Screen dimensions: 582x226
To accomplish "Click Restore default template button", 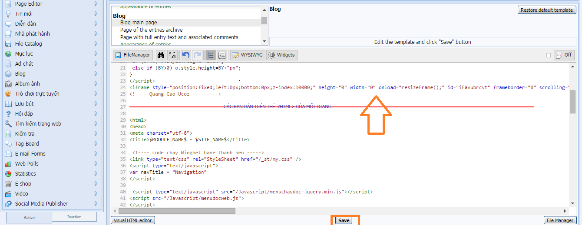I will click(x=547, y=10).
